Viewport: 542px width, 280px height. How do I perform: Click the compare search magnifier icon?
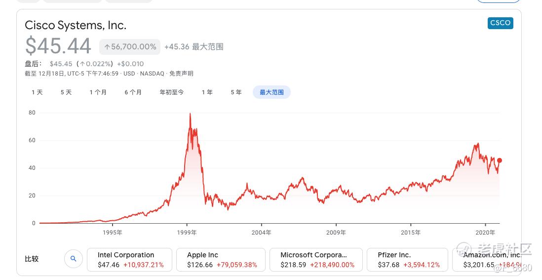click(x=73, y=259)
